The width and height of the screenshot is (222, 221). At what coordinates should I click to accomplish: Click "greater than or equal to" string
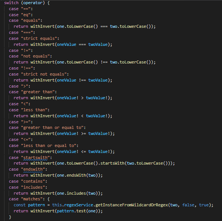tap(52, 128)
